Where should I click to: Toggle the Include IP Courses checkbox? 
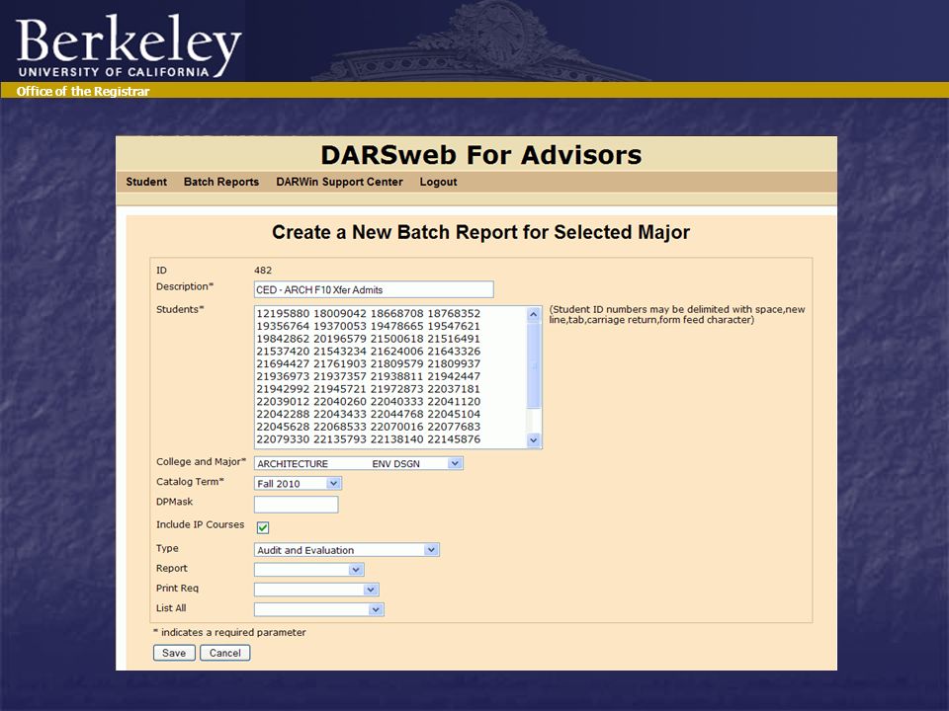[263, 527]
